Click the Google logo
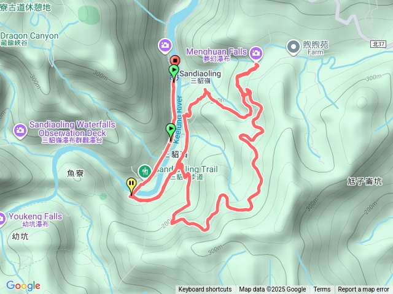 pyautogui.click(x=23, y=285)
